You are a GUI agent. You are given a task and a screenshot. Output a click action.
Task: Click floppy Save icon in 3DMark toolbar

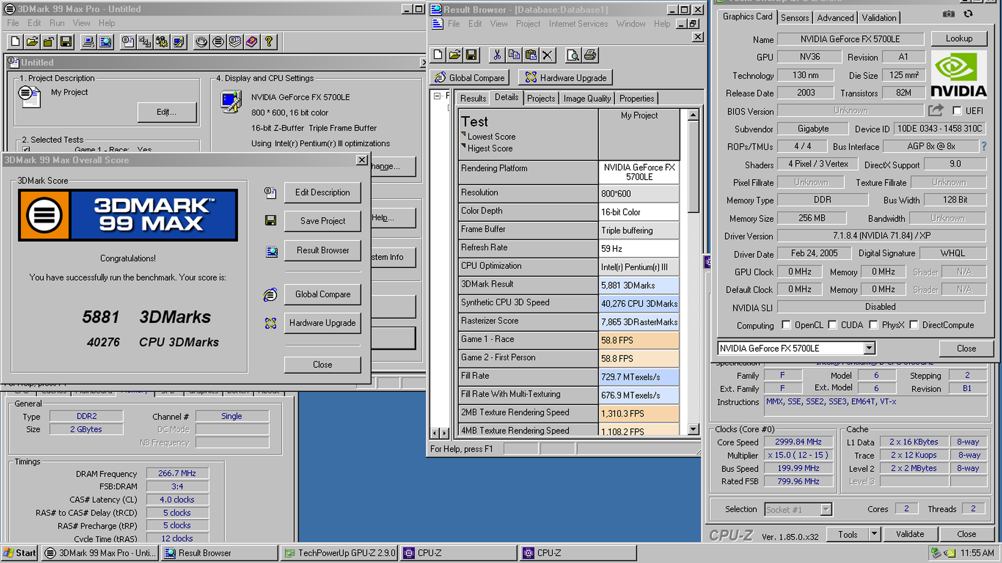(66, 42)
